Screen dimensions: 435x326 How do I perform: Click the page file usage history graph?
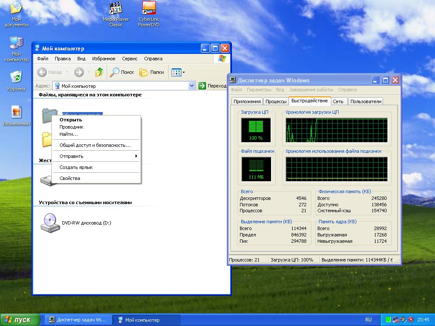[x=336, y=169]
